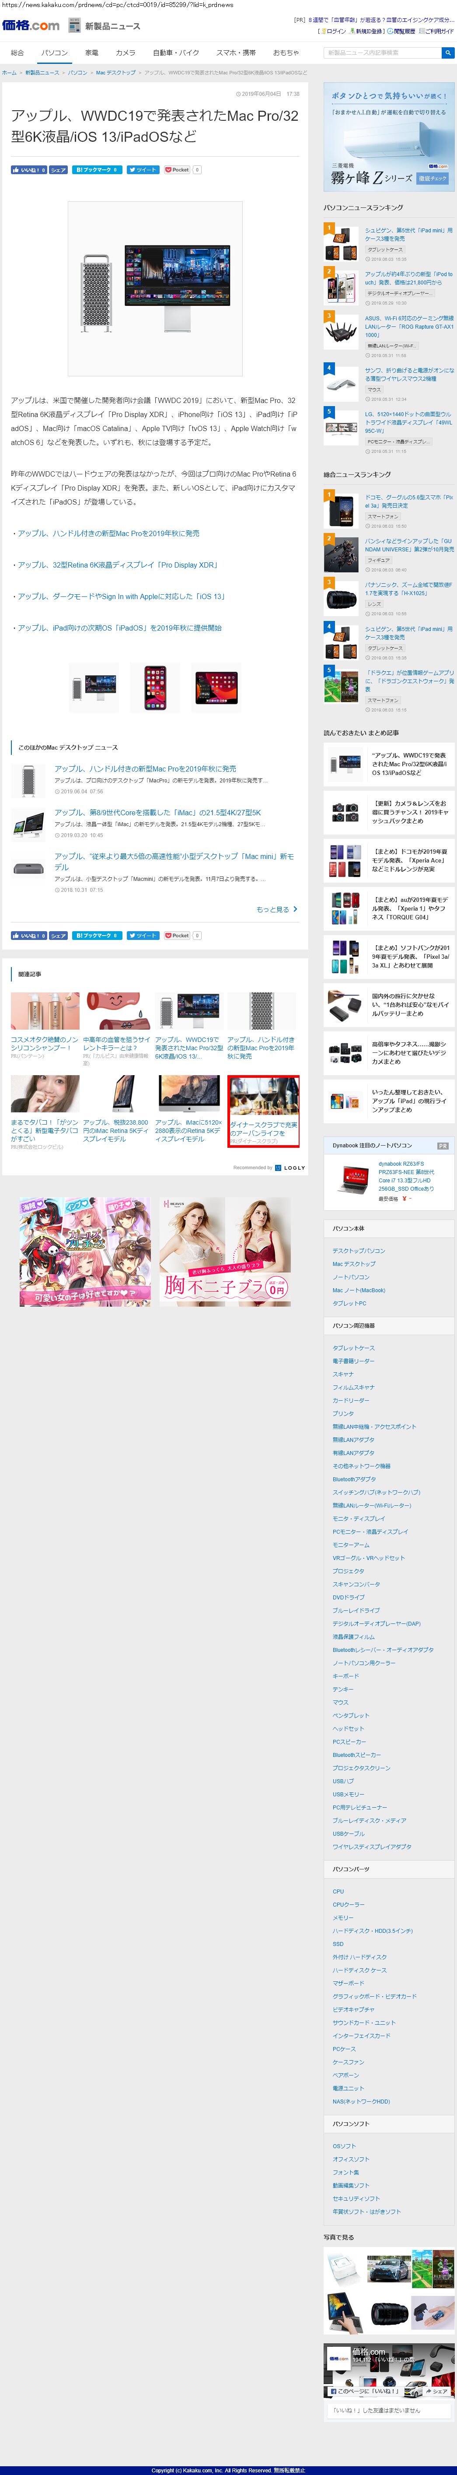Select the おもちゃ navigation tab
Viewport: 457px width, 2475px height.
(286, 53)
